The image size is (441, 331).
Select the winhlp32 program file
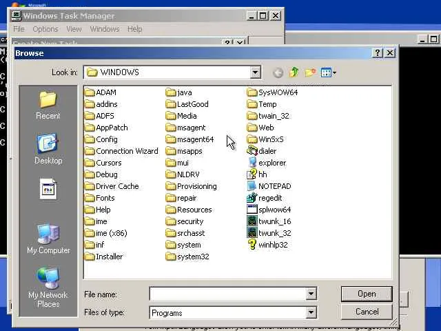click(x=267, y=245)
